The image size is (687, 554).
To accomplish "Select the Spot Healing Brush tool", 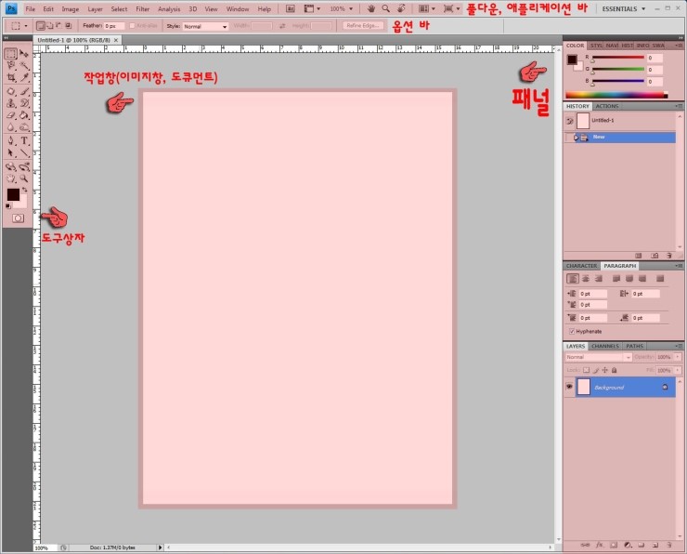I will [11, 91].
